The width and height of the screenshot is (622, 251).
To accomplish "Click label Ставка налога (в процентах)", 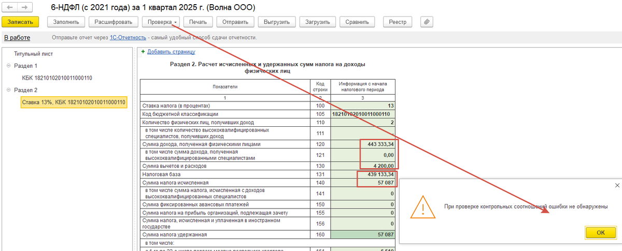I will 177,106.
